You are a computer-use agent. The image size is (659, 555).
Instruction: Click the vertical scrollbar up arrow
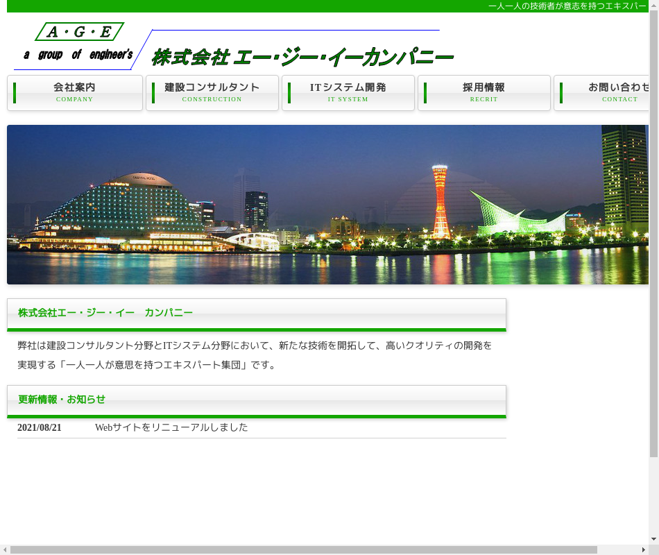point(653,5)
